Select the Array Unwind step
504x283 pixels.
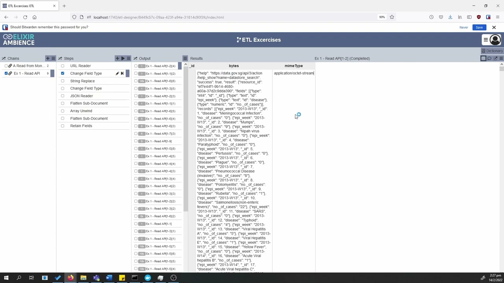(x=81, y=111)
